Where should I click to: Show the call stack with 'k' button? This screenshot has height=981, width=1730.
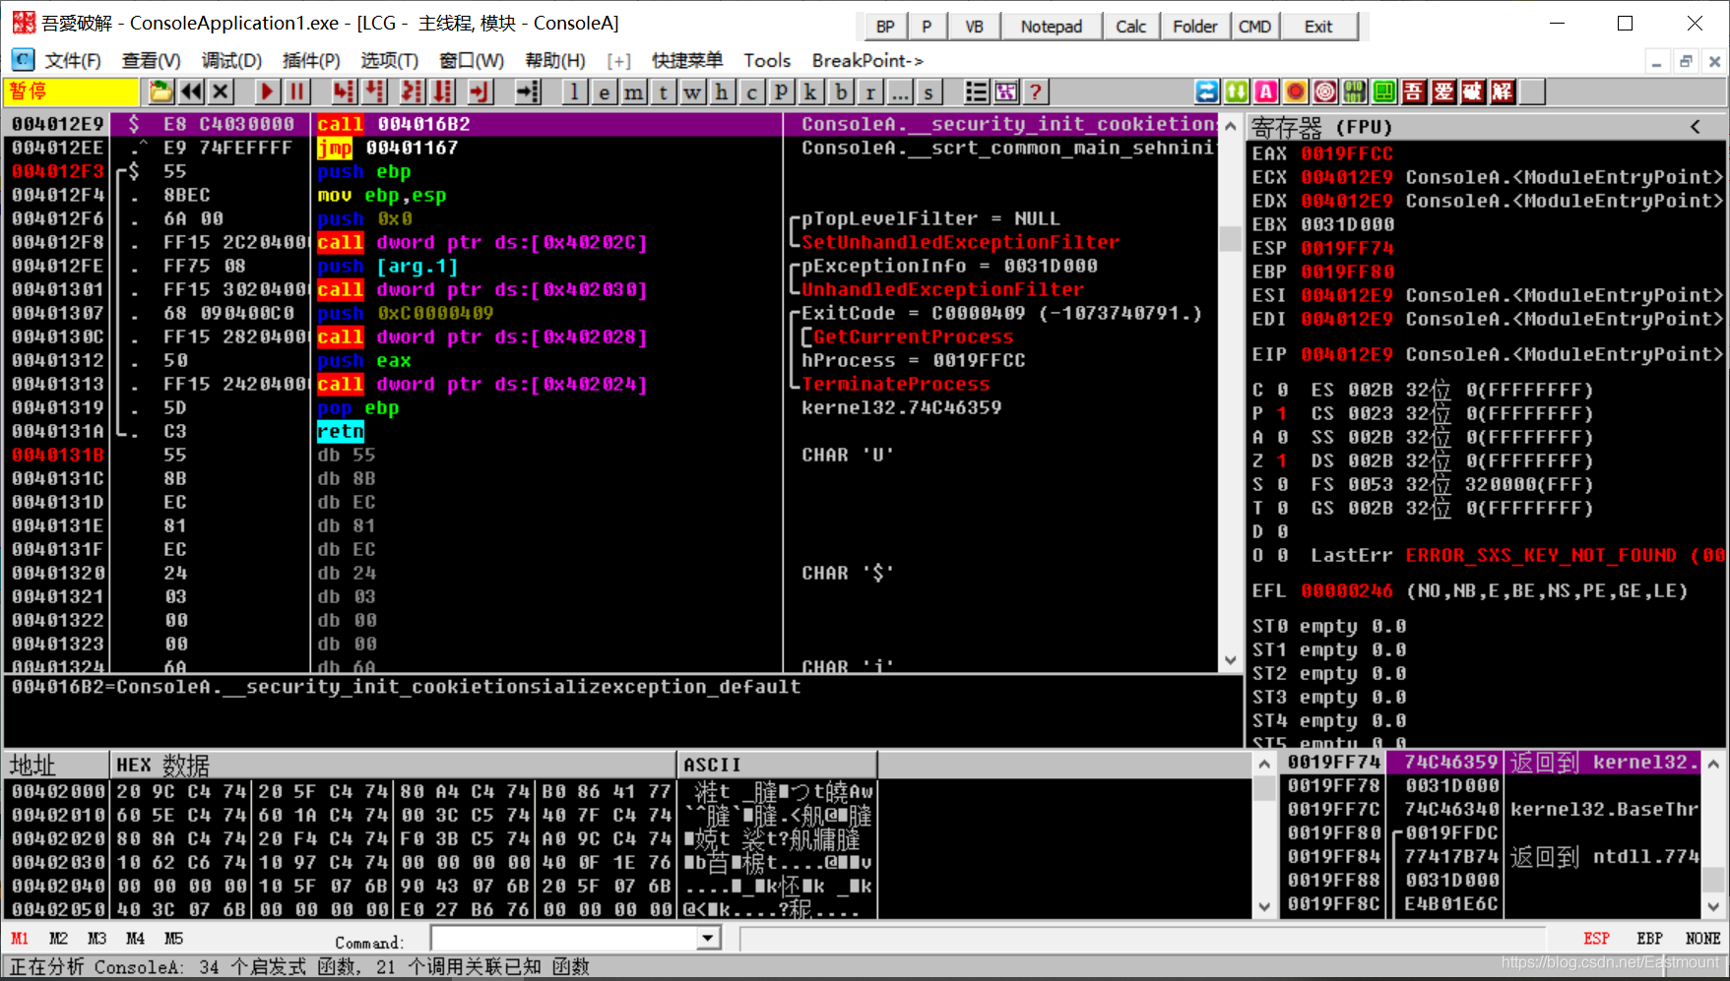(x=810, y=92)
